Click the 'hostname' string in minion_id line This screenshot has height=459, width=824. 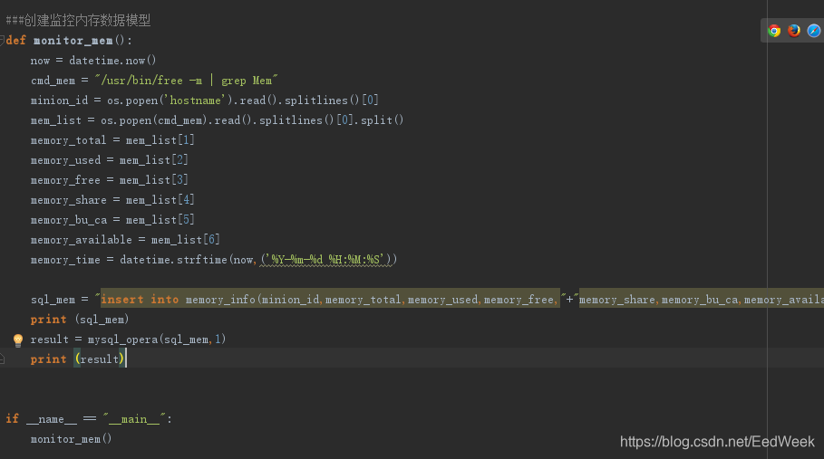[x=196, y=100]
